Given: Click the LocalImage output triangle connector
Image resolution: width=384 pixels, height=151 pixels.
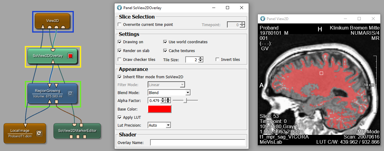Looking at the screenshot, I should [25, 125].
